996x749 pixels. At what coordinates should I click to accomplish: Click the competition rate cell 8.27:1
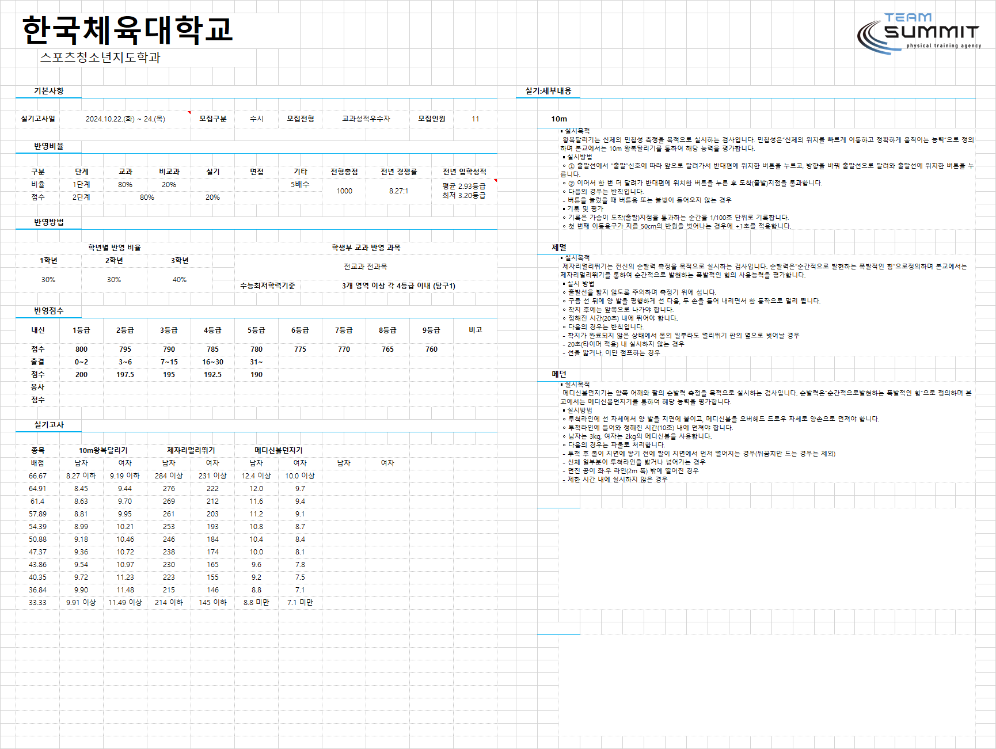398,191
